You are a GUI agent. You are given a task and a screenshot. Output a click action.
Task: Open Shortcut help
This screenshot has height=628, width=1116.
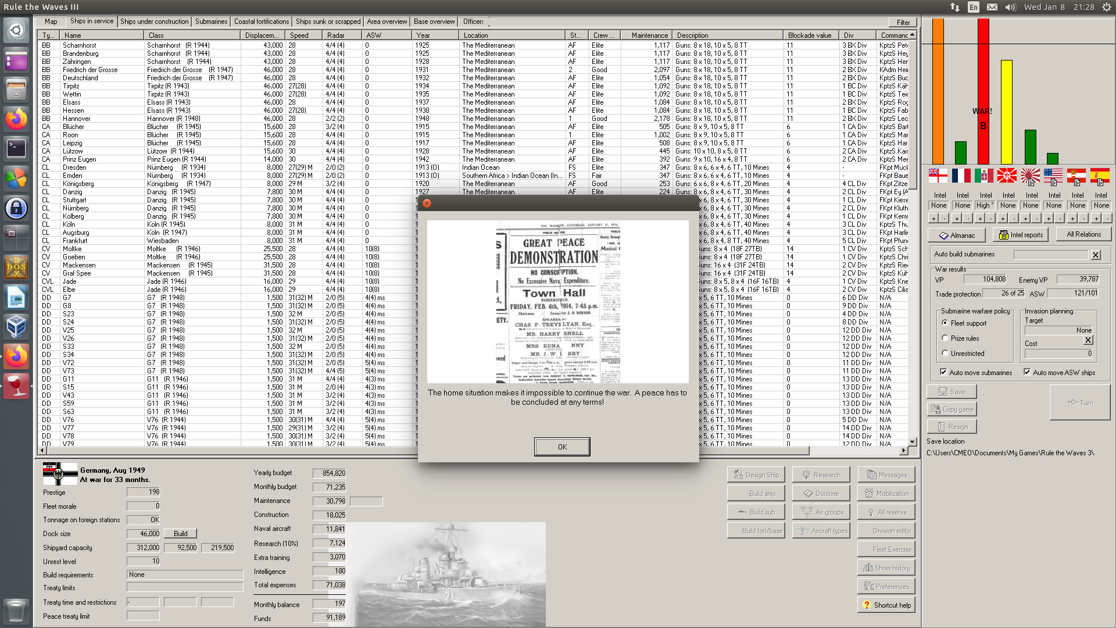(x=886, y=605)
